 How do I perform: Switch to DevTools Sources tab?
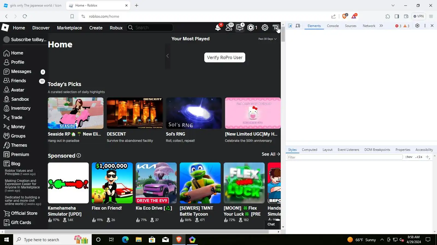coord(350,26)
